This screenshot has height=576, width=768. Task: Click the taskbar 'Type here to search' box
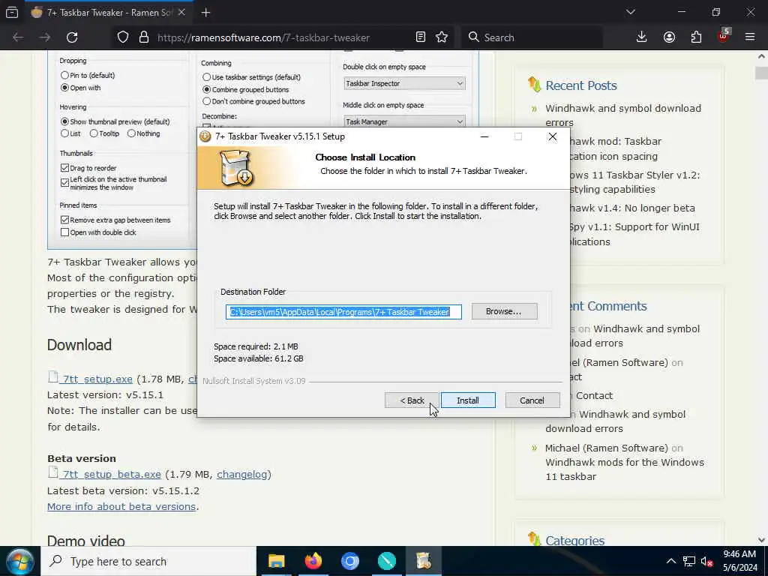point(149,561)
